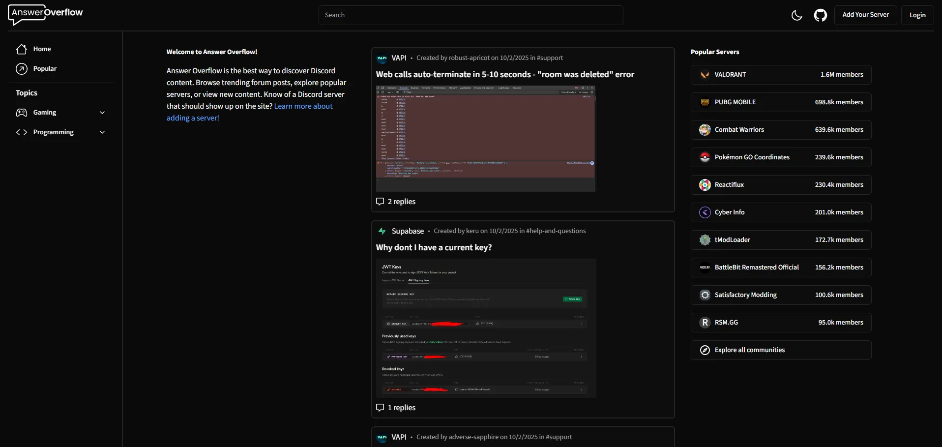942x447 pixels.
Task: Focus the Search input field
Action: pyautogui.click(x=471, y=15)
